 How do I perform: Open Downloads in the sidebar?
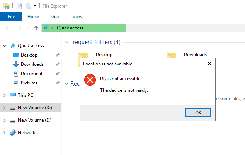pyautogui.click(x=32, y=64)
